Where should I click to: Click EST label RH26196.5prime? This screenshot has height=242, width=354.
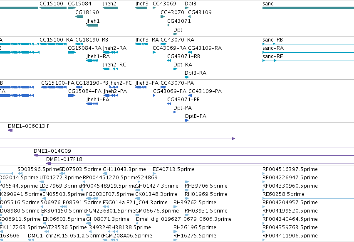click(195, 227)
